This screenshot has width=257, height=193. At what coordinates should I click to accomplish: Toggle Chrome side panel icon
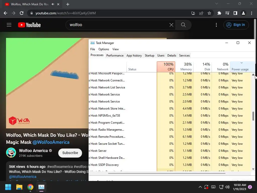coord(235,13)
